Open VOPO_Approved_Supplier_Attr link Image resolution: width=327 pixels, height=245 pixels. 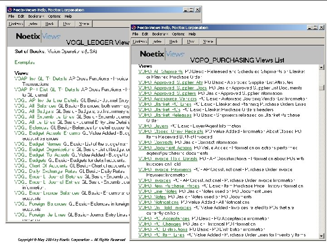(170, 83)
